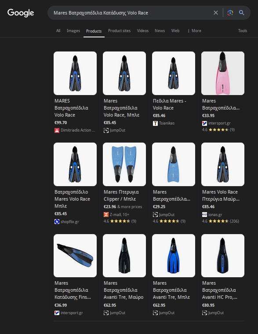Select the Products tab

94,31
